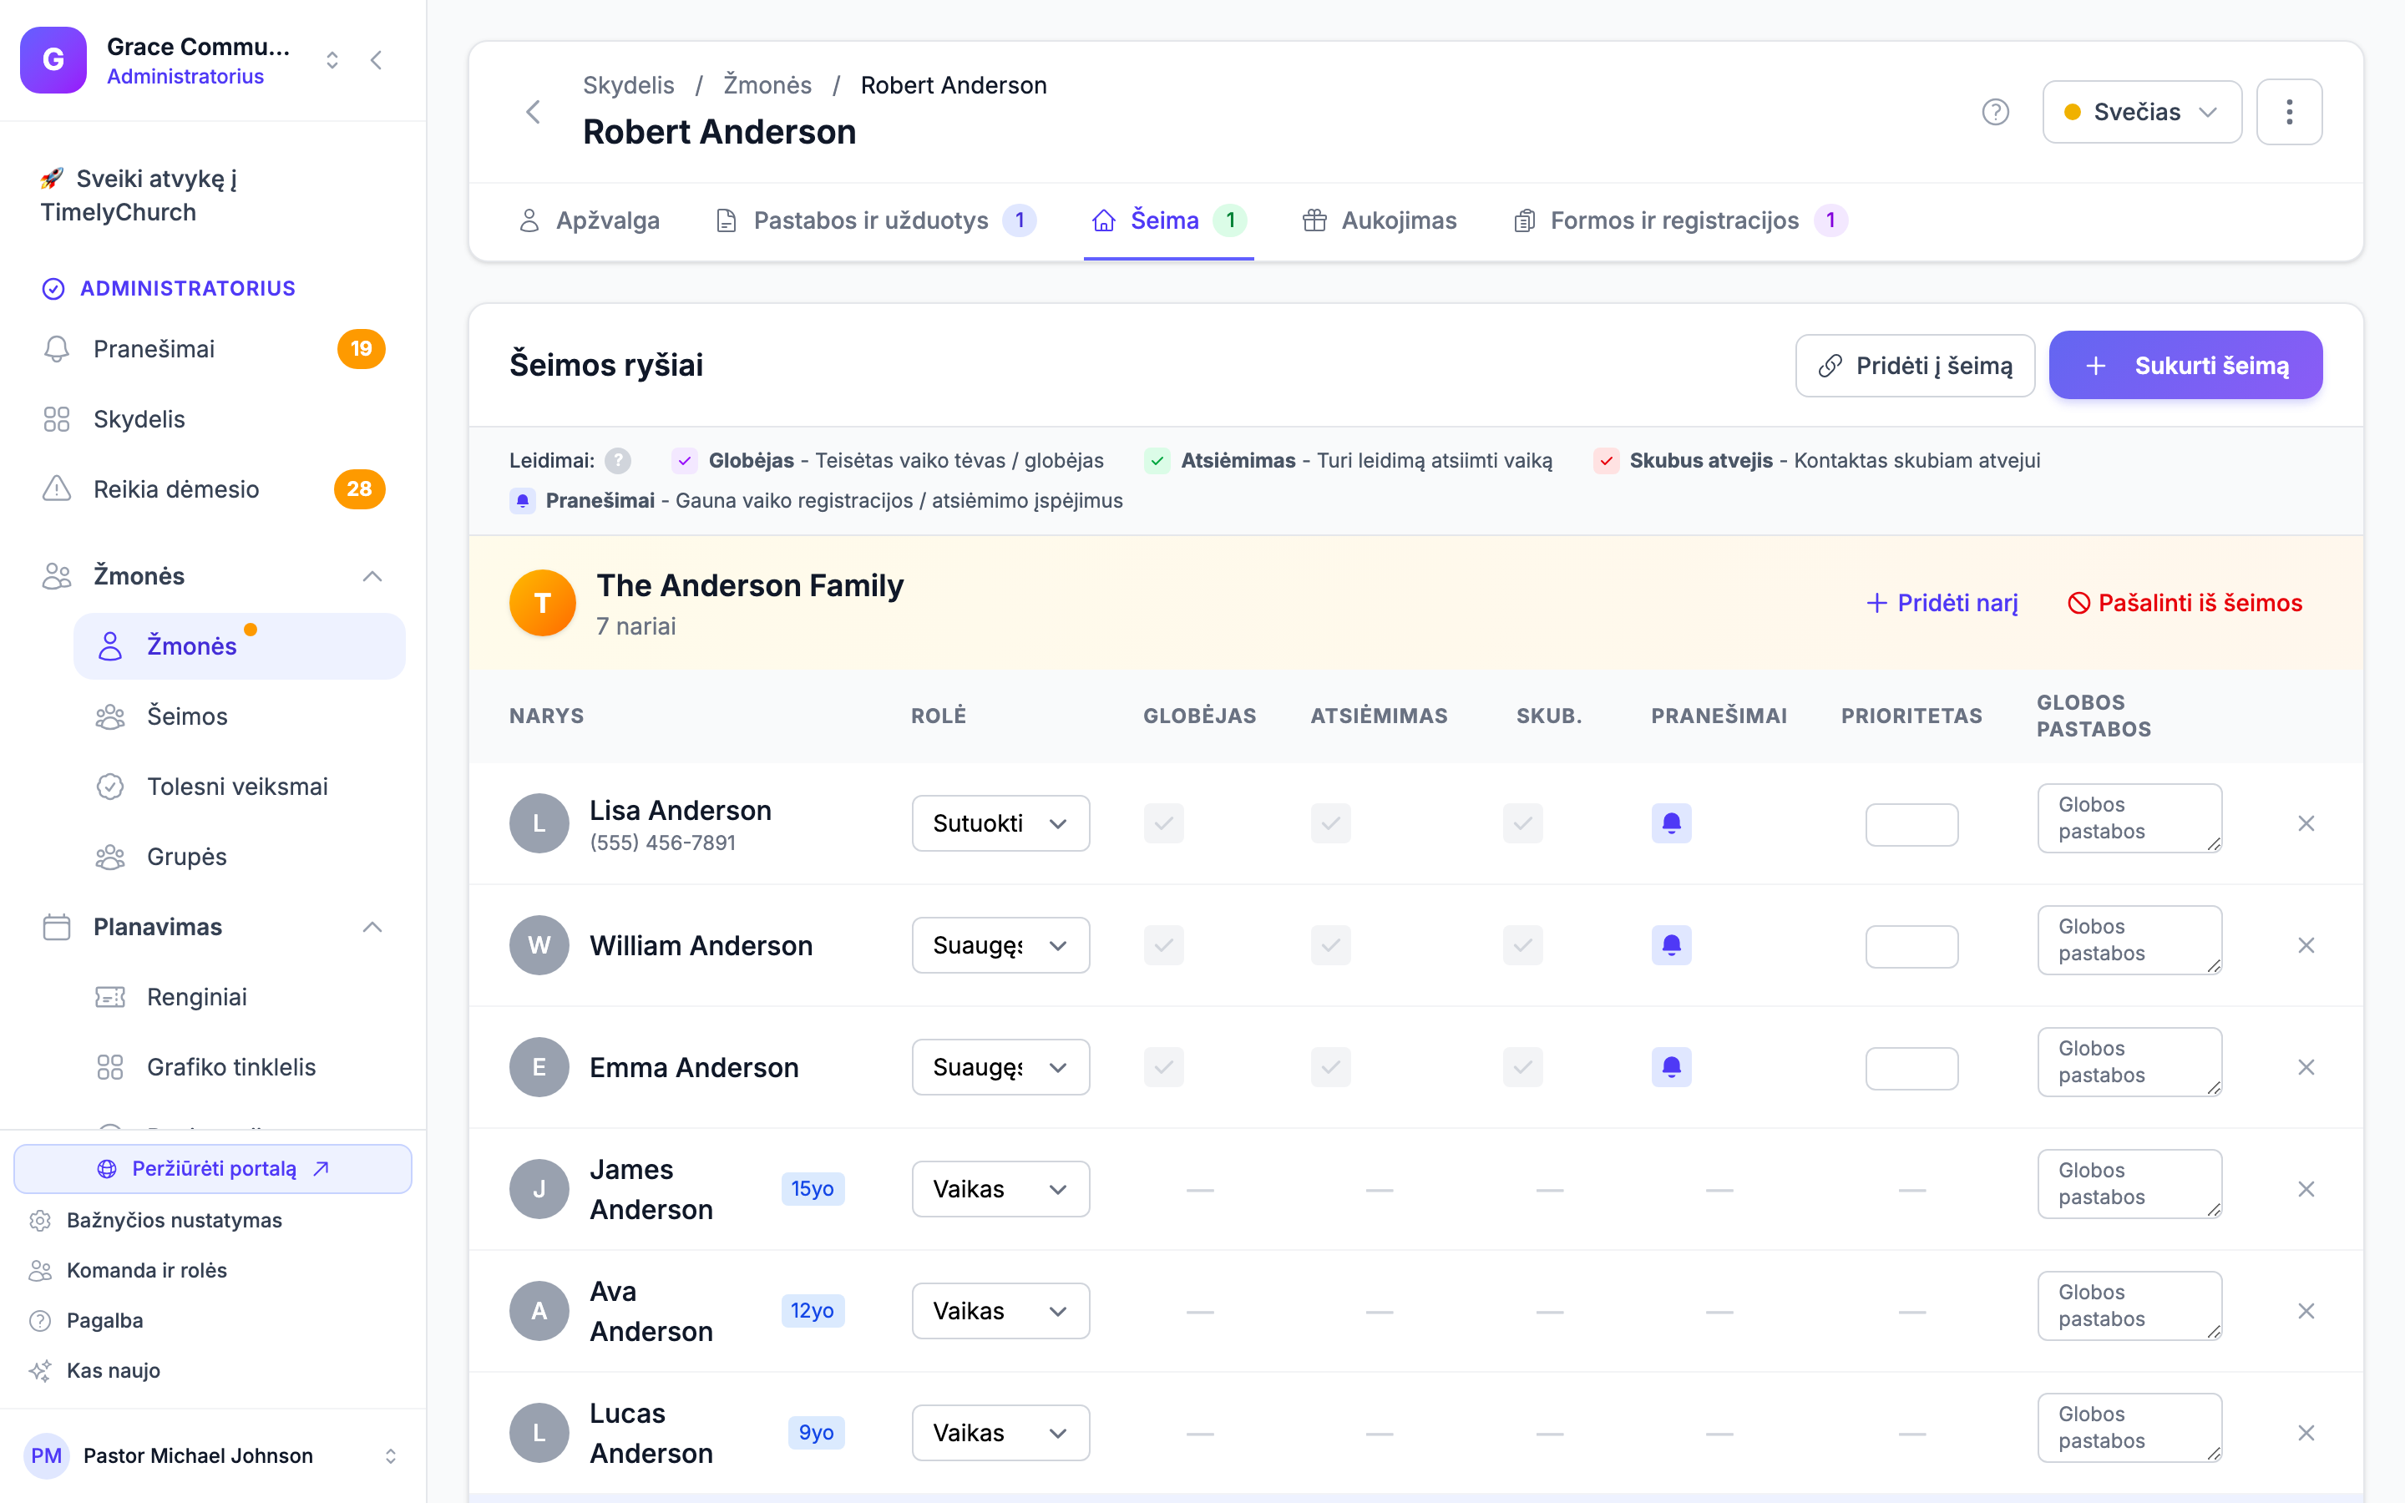Toggle Globėjas checkbox for Lisa Anderson
Image resolution: width=2405 pixels, height=1503 pixels.
pyautogui.click(x=1164, y=823)
